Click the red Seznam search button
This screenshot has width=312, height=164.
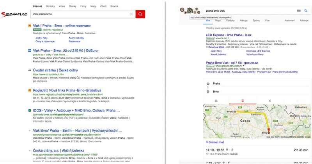[140, 14]
